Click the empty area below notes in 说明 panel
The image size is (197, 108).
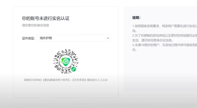coord(160,72)
